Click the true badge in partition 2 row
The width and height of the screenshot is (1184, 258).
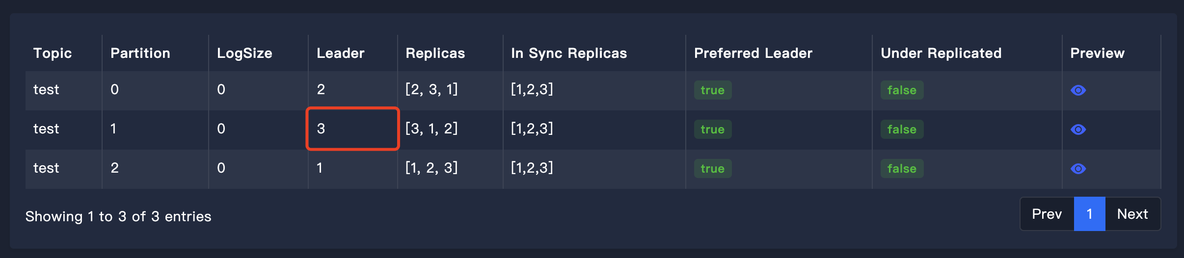pos(712,169)
